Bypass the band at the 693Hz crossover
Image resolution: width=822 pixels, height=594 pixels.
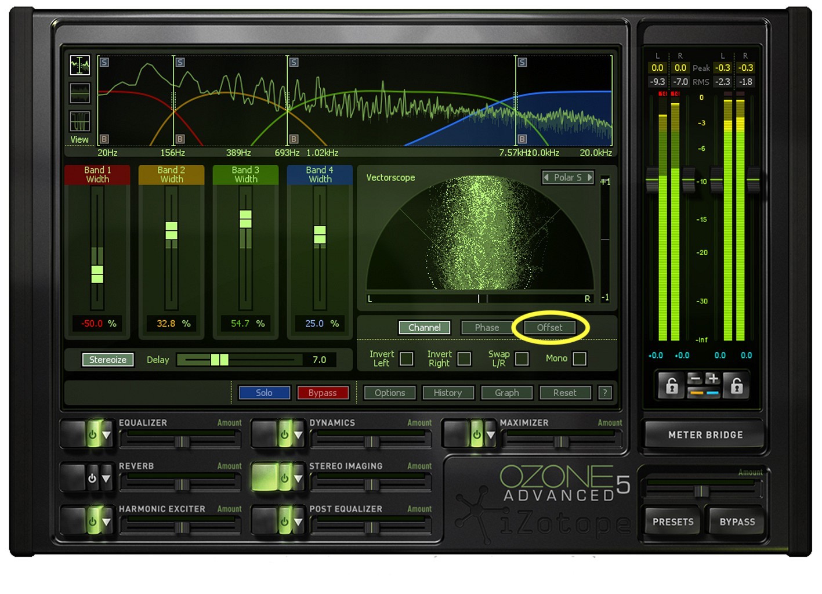(x=294, y=139)
